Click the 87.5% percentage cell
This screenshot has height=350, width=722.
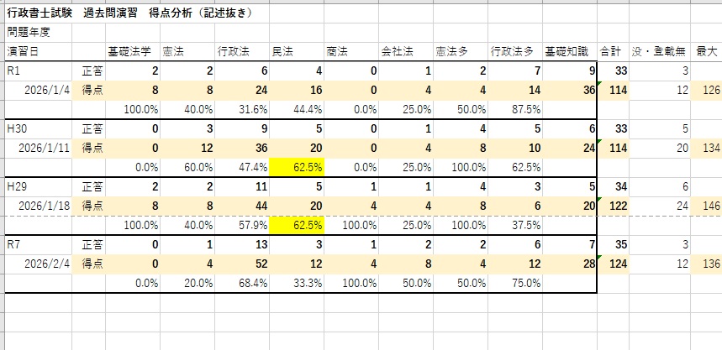514,110
